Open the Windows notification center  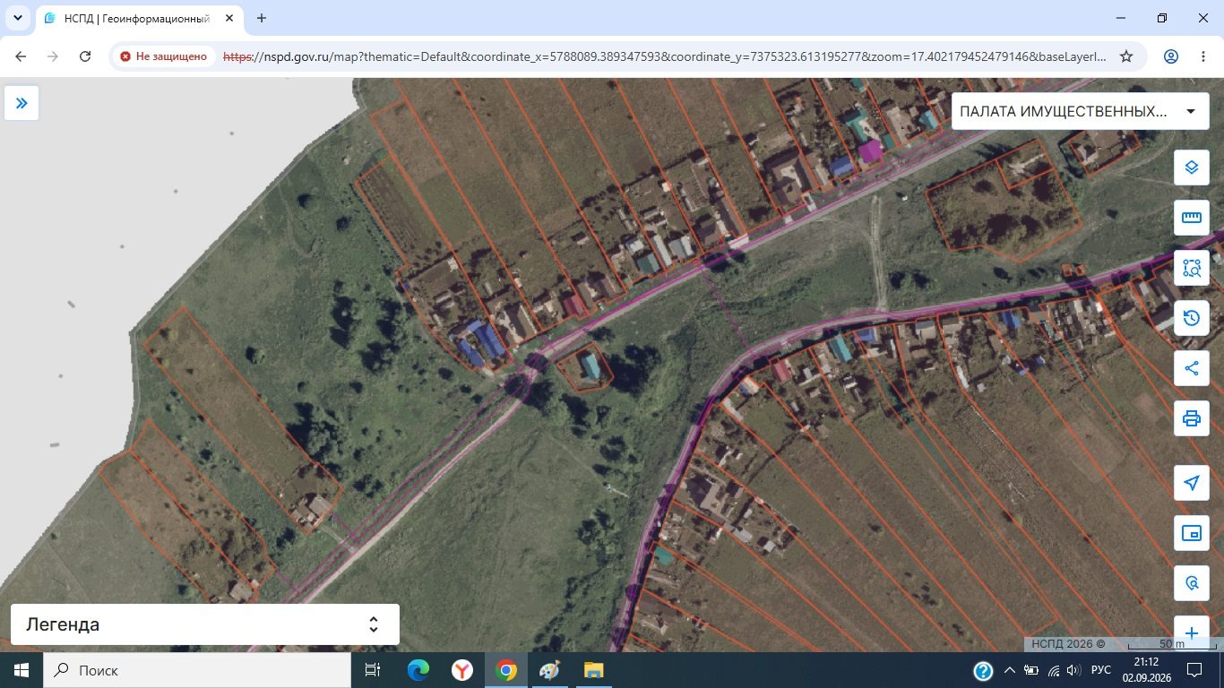pos(1194,670)
